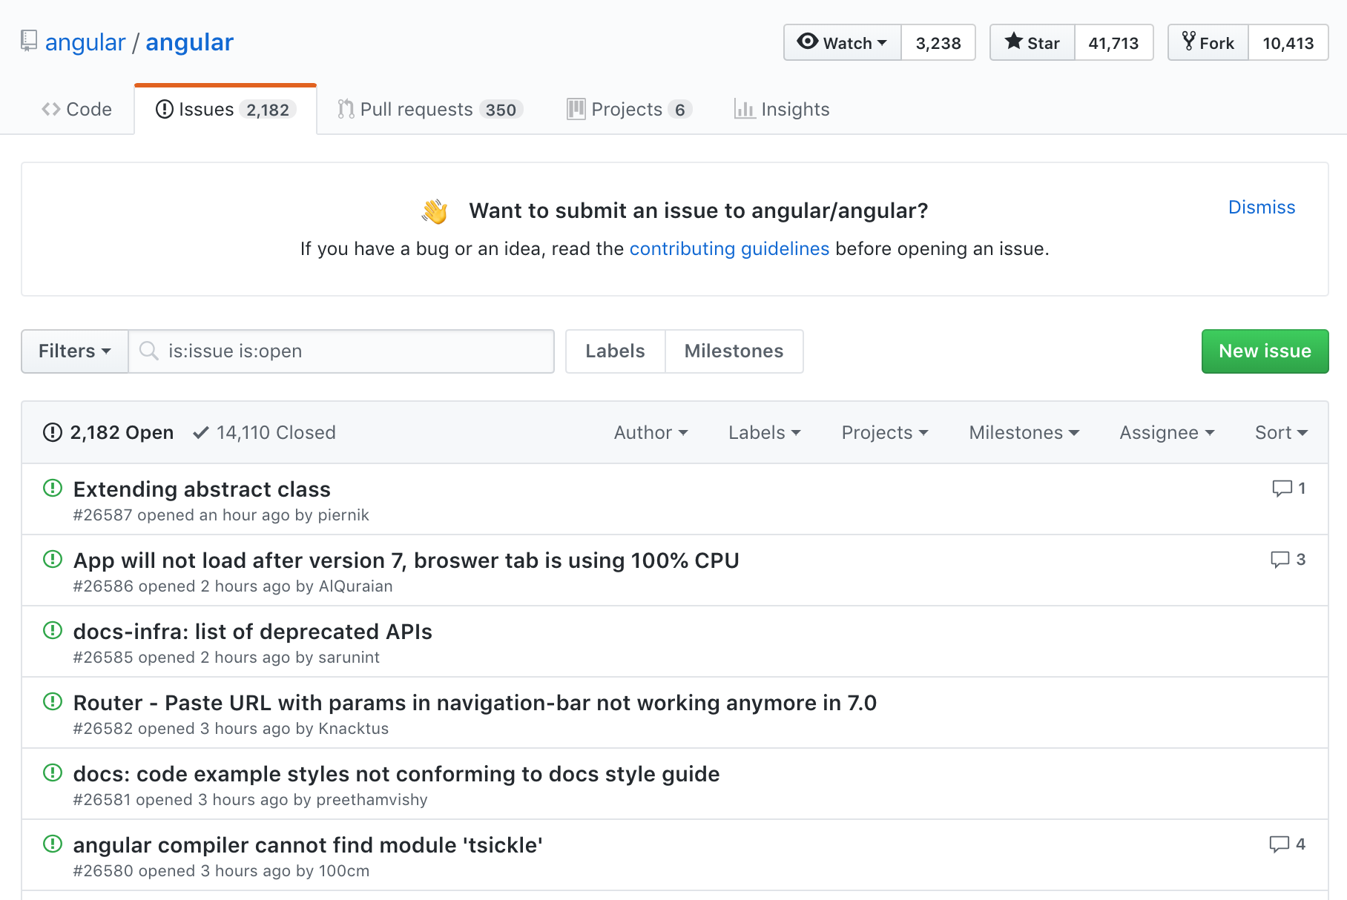Open the Filters dropdown
1347x900 pixels.
75,351
